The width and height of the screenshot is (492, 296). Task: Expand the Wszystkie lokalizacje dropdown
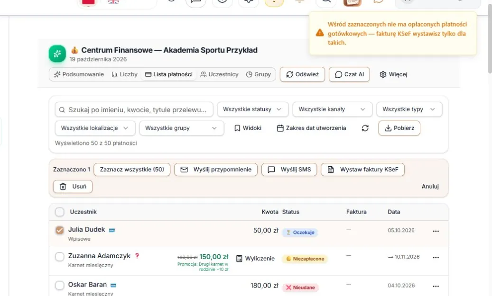coord(95,128)
